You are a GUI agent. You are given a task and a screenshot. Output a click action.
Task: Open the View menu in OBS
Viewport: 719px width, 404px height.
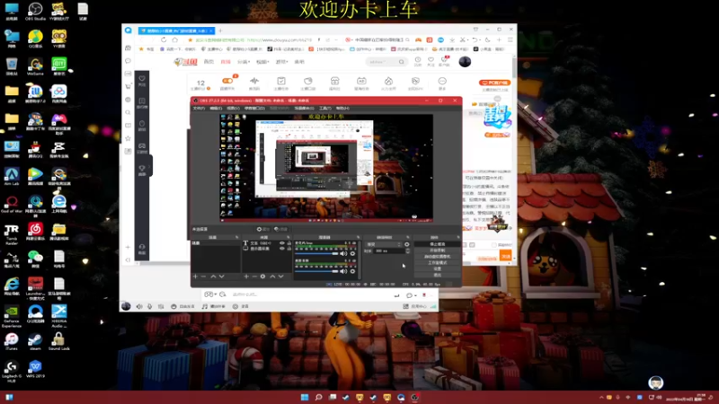point(234,108)
